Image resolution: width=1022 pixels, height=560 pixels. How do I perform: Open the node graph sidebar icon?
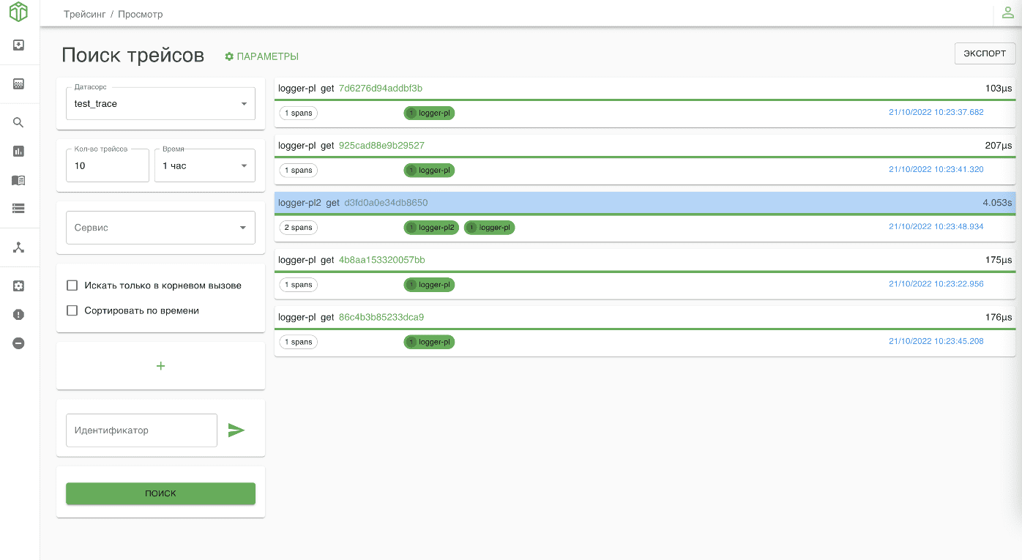(19, 247)
